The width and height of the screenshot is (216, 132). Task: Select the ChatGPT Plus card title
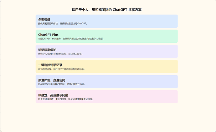click(48, 35)
